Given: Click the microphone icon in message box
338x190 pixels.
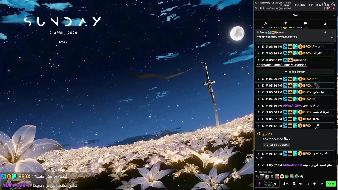Looking at the screenshot, I should pos(259,184).
